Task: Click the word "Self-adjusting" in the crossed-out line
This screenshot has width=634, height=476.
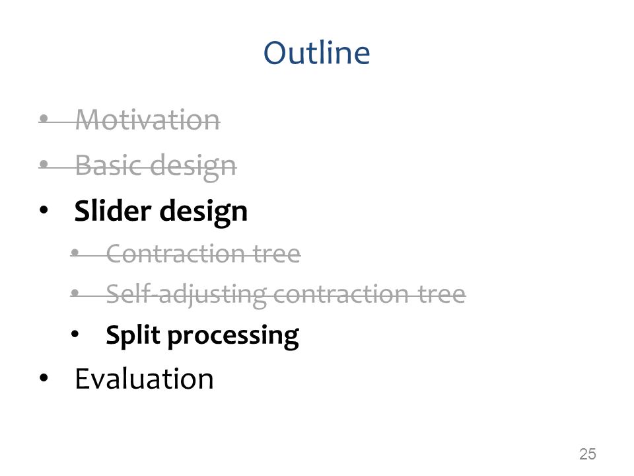Action: coord(186,294)
